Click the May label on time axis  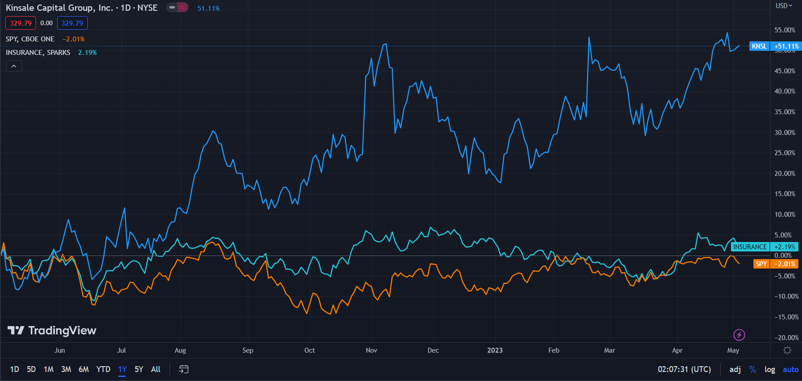733,350
